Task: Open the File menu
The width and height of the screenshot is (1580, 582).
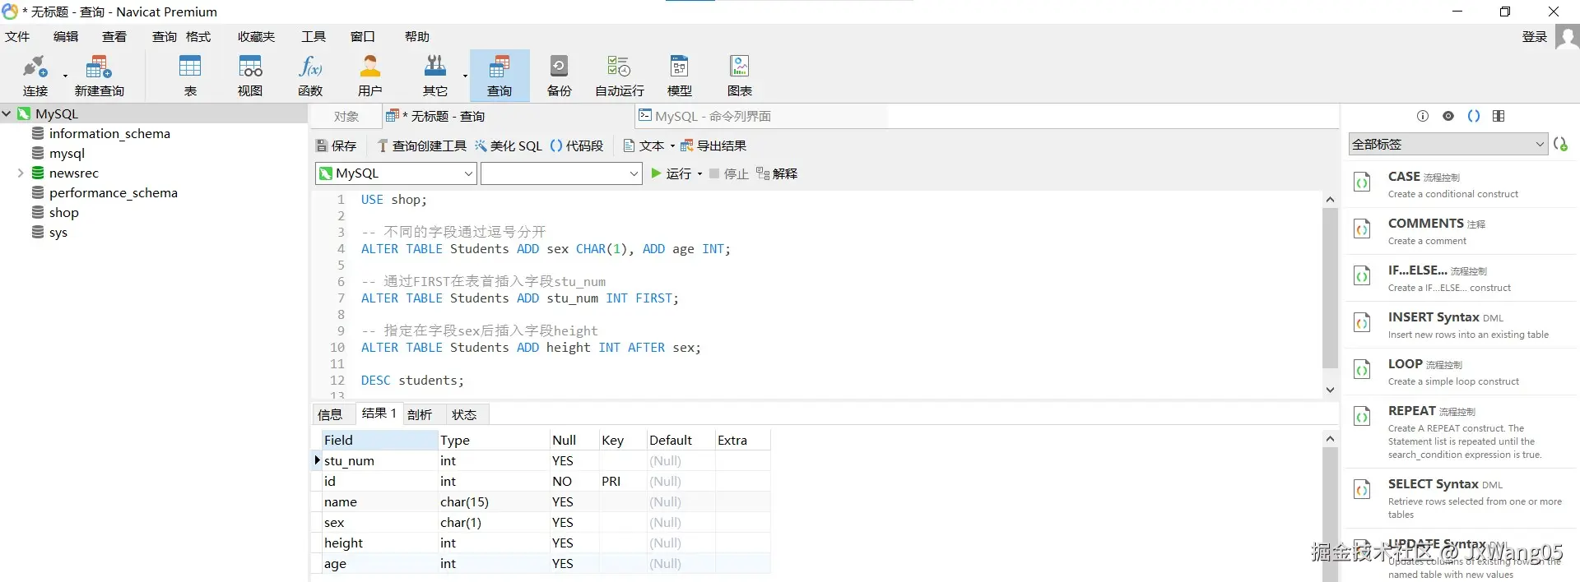Action: pos(17,37)
